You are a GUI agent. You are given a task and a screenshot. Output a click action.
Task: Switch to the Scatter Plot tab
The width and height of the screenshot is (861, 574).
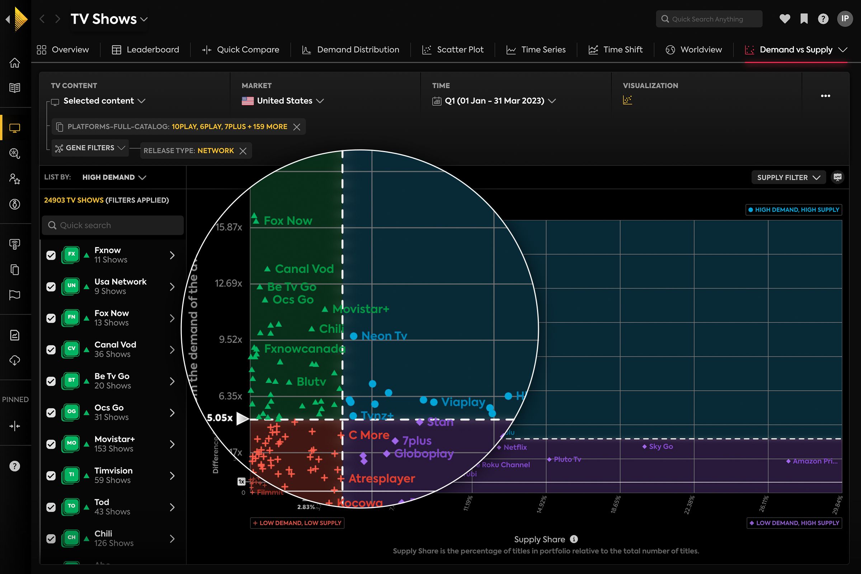(x=453, y=50)
